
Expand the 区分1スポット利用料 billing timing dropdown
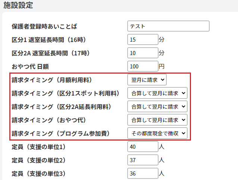[157, 93]
